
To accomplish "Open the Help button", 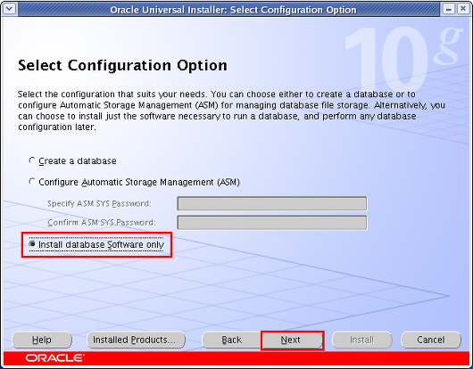I will (42, 340).
